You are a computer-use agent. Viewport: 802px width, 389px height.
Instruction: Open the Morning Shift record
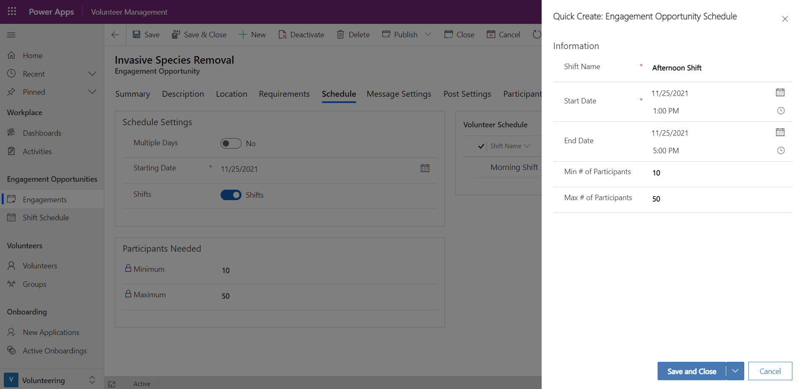coord(514,167)
